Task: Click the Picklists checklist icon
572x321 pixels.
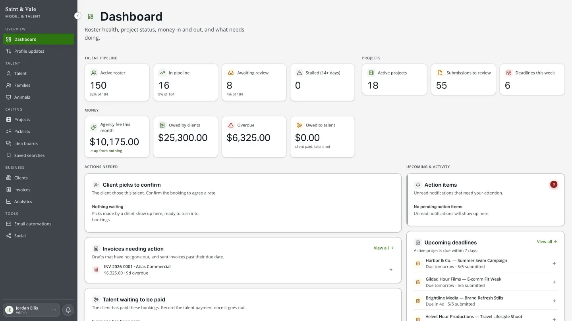Action: [9, 132]
